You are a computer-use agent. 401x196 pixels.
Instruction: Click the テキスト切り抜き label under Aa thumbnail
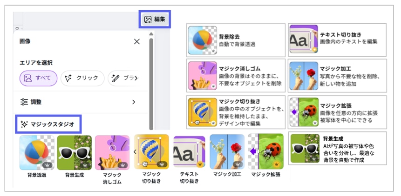(189, 177)
